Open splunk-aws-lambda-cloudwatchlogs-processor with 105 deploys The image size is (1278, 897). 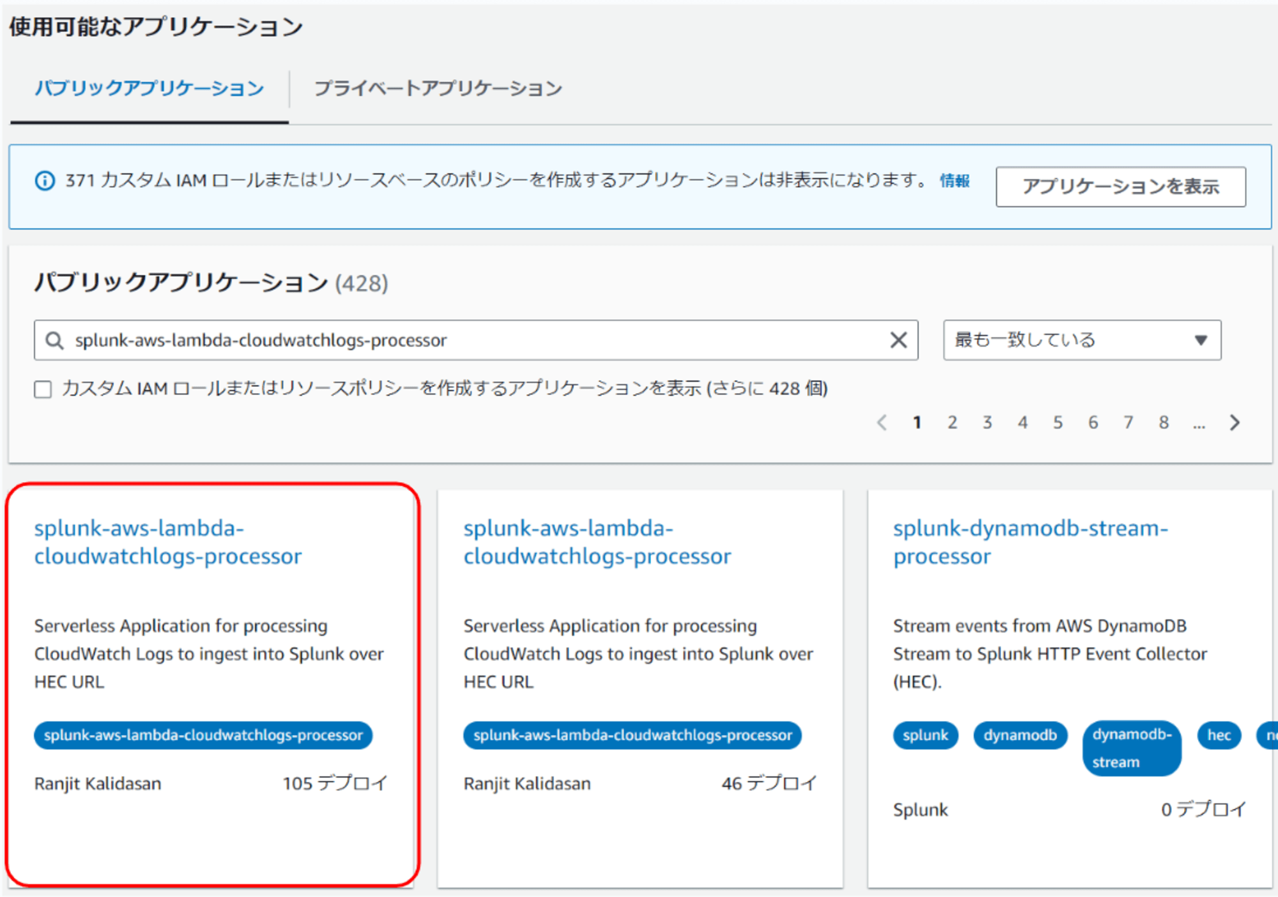point(167,542)
